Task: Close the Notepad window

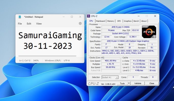Action: (x=80, y=17)
